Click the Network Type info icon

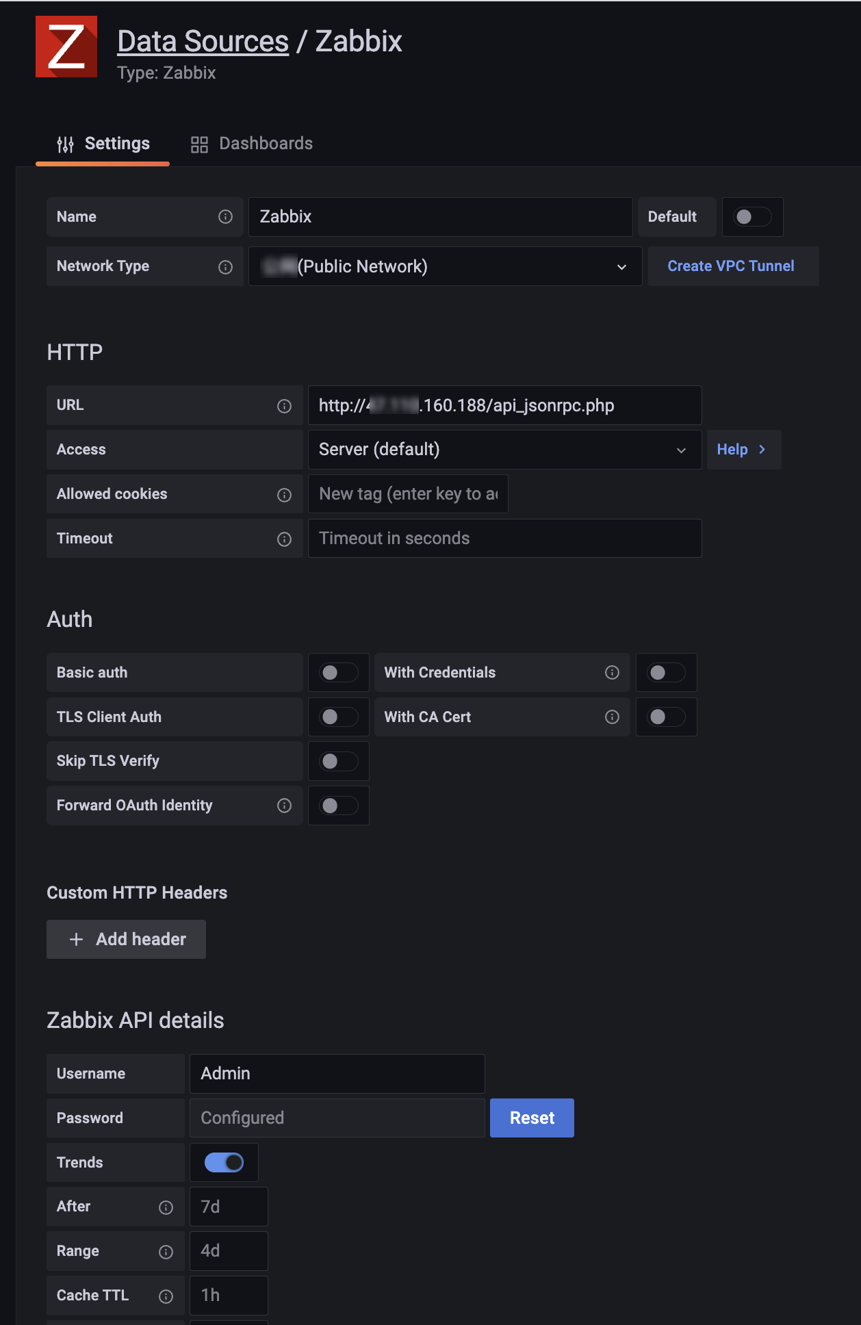225,267
